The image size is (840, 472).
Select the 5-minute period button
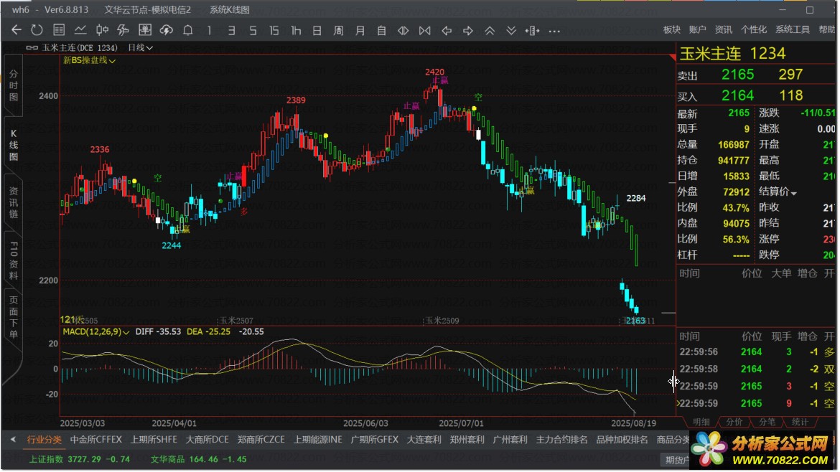pyautogui.click(x=252, y=31)
